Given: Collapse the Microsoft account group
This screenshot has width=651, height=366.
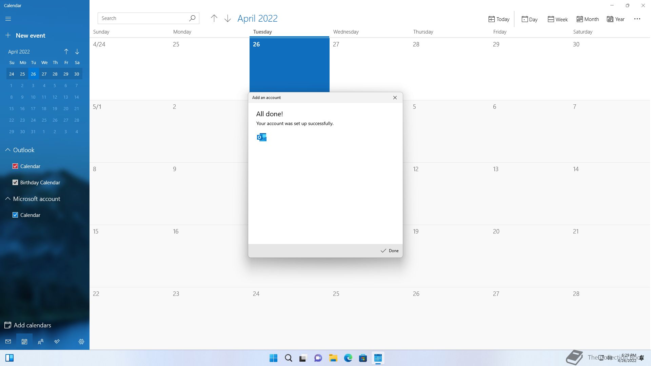Looking at the screenshot, I should pyautogui.click(x=8, y=199).
